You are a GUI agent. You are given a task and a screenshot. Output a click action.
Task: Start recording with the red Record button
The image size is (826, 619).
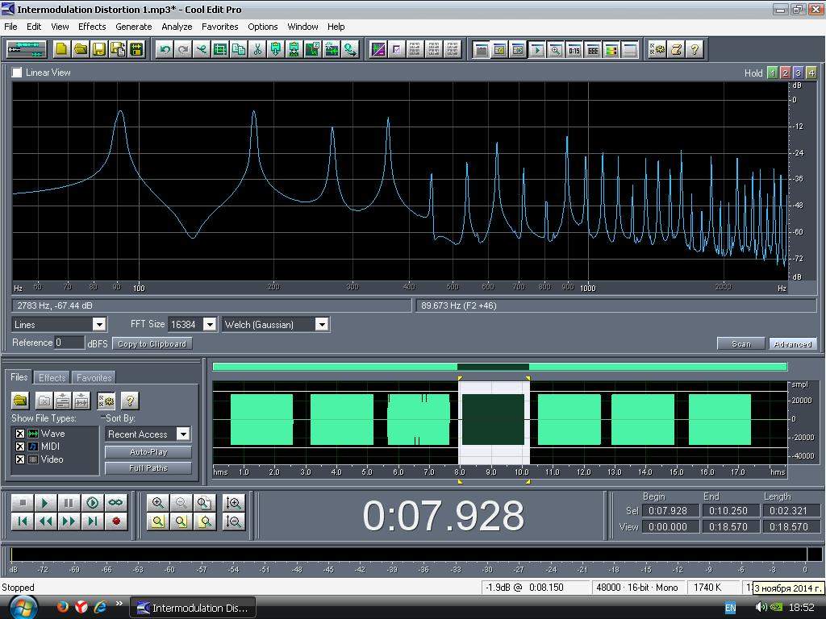[116, 521]
